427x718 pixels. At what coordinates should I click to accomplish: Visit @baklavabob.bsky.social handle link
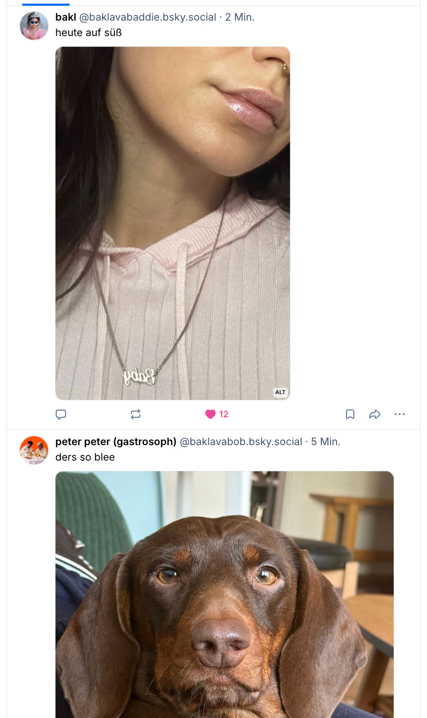(241, 442)
